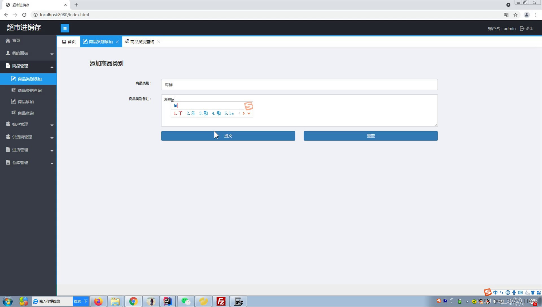Click the 提交 submit button
542x307 pixels.
228,136
